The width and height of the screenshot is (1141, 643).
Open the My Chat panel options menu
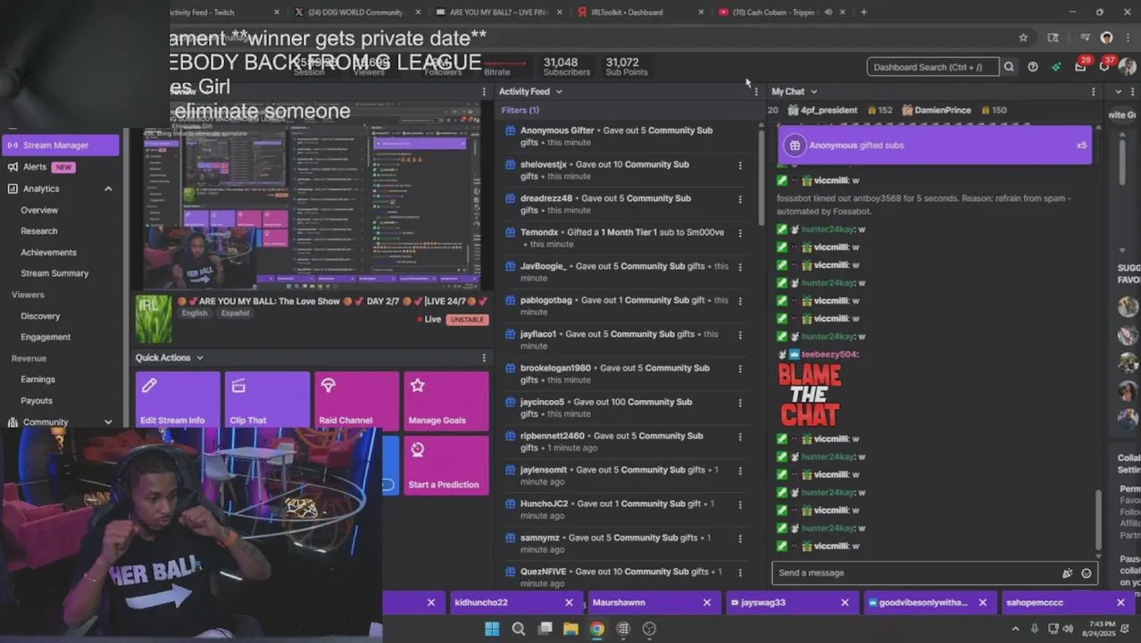(1094, 91)
